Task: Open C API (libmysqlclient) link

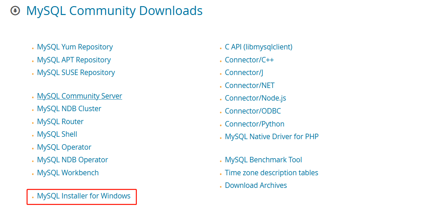Action: pyautogui.click(x=259, y=47)
